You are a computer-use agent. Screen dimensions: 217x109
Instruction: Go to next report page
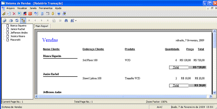(41, 21)
